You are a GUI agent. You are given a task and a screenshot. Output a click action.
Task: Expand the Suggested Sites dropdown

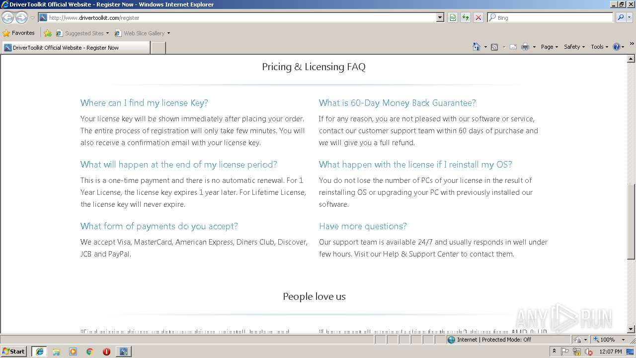coord(107,33)
